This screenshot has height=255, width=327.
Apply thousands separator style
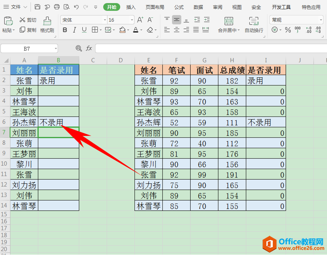tap(298, 30)
